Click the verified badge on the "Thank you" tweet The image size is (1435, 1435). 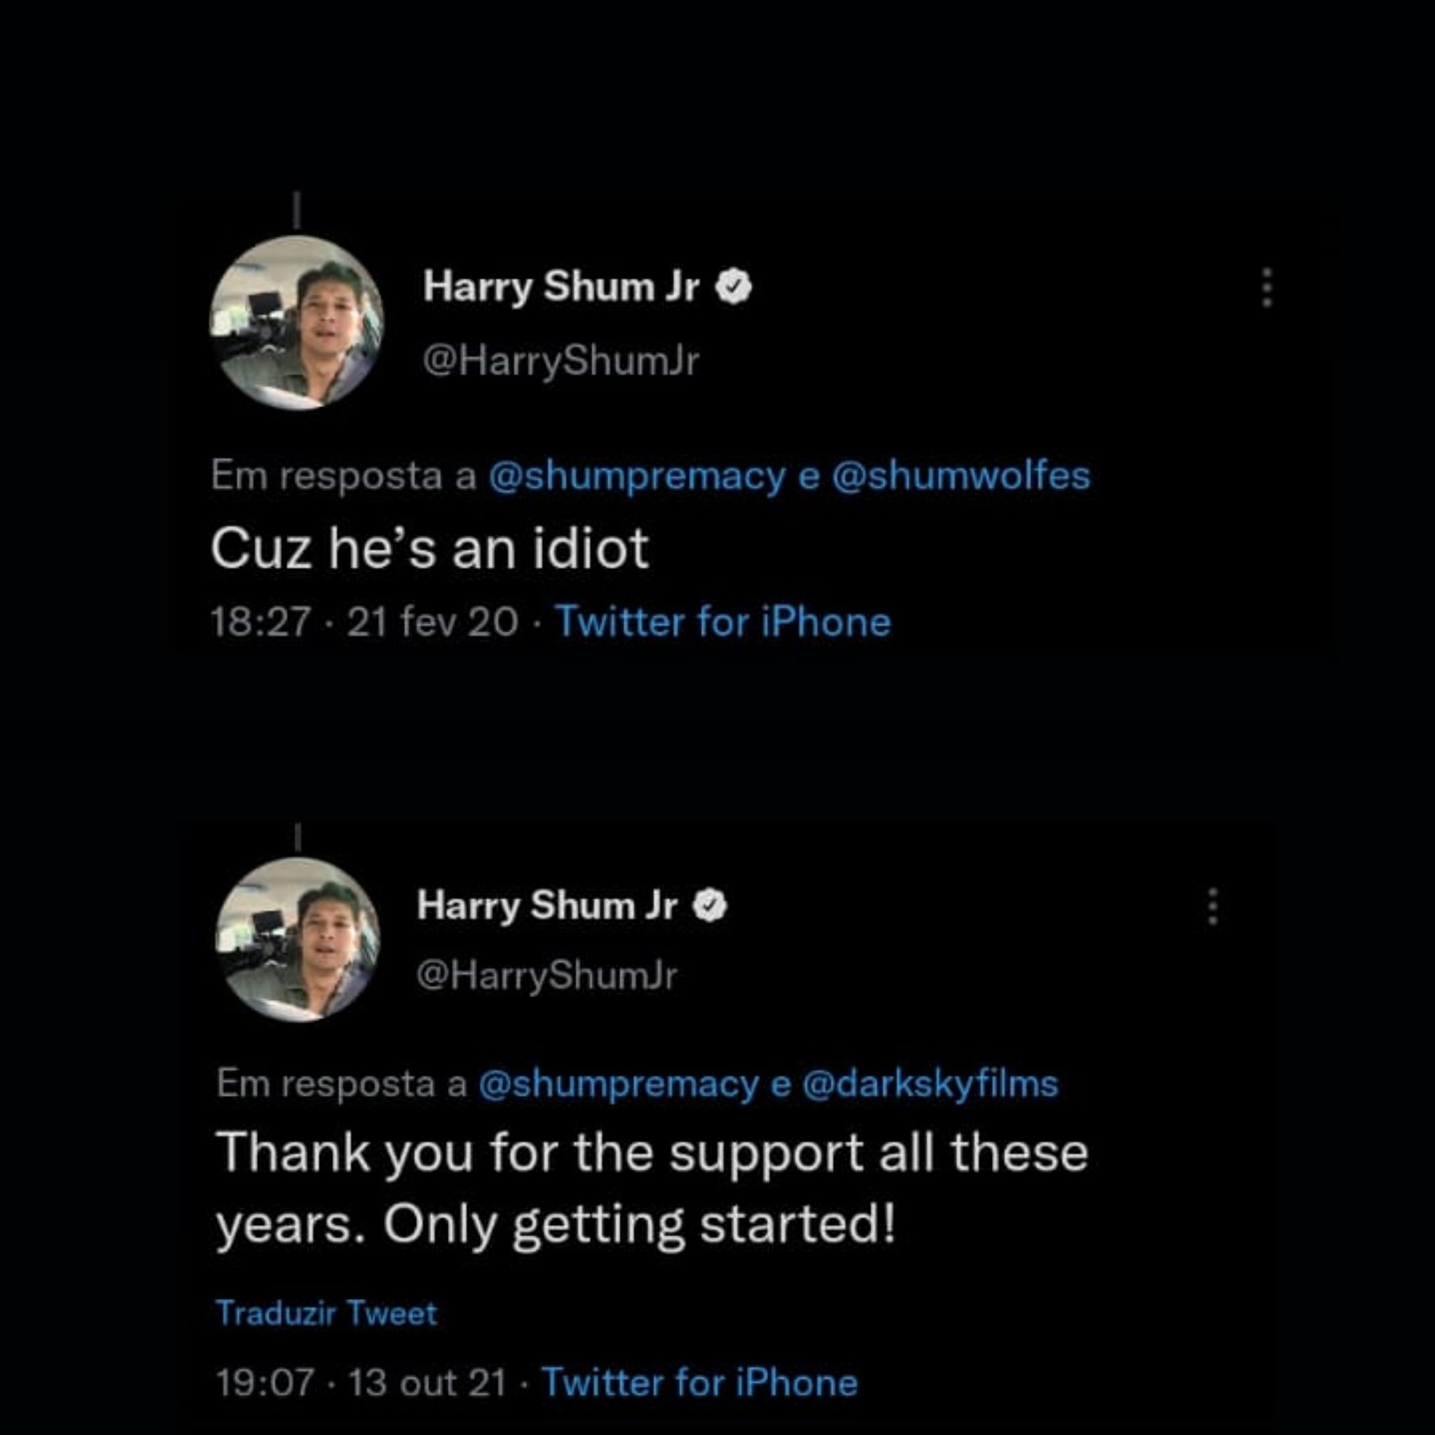click(710, 906)
